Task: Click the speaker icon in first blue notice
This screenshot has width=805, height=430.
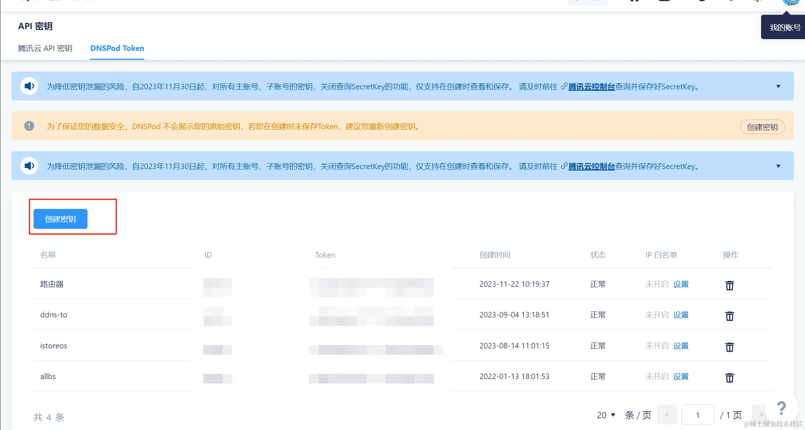Action: pyautogui.click(x=29, y=86)
